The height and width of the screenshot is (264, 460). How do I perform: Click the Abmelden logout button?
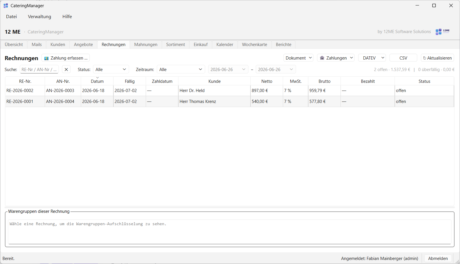(438, 258)
